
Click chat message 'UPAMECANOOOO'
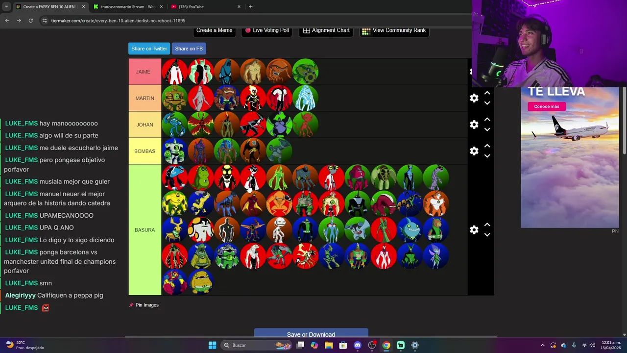click(66, 215)
